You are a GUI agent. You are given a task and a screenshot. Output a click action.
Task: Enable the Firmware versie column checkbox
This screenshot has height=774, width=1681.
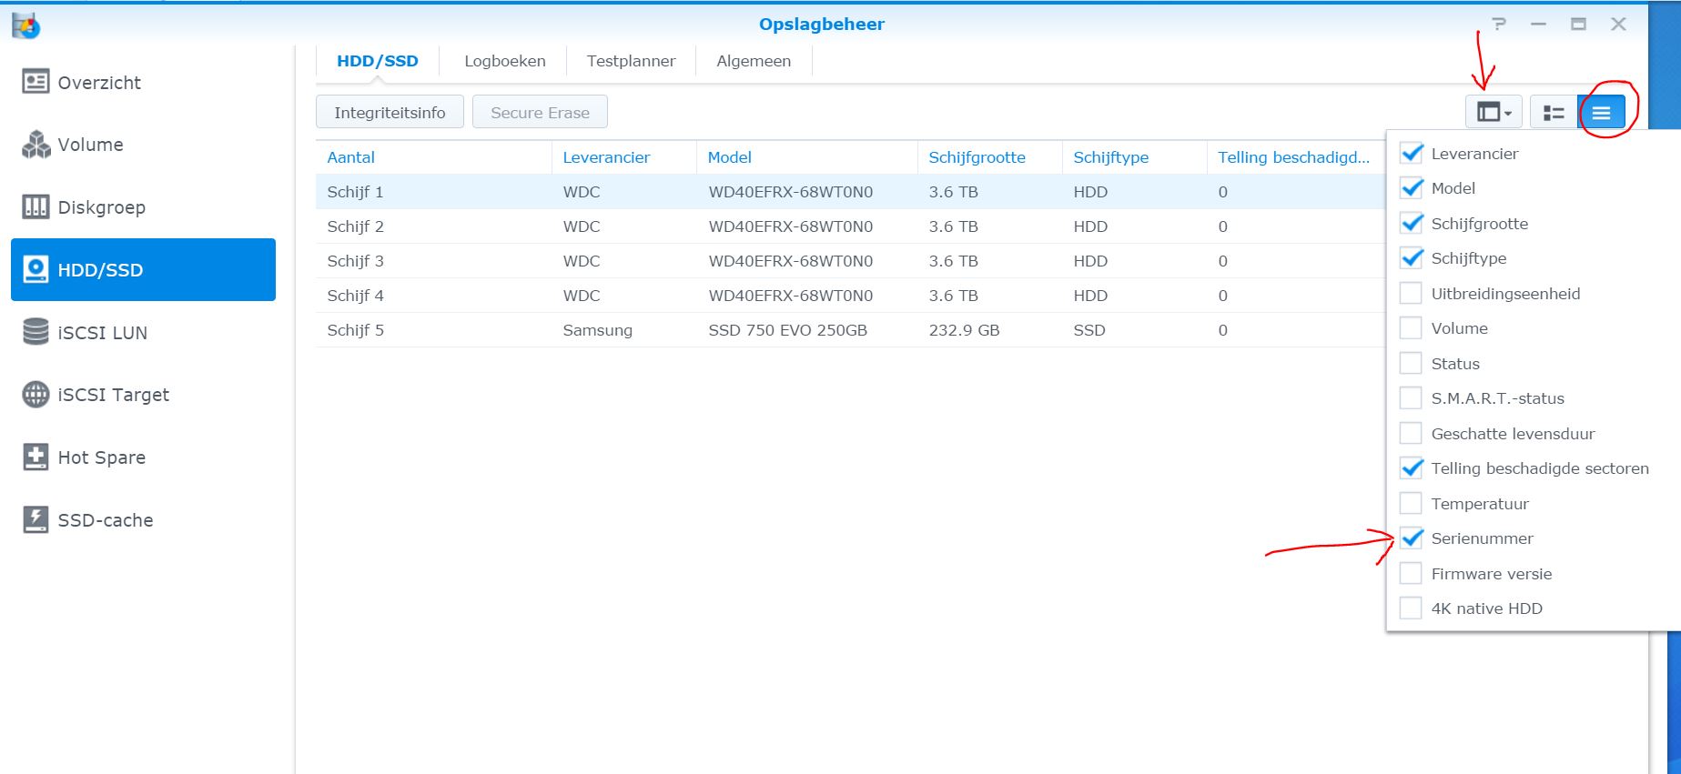1411,574
